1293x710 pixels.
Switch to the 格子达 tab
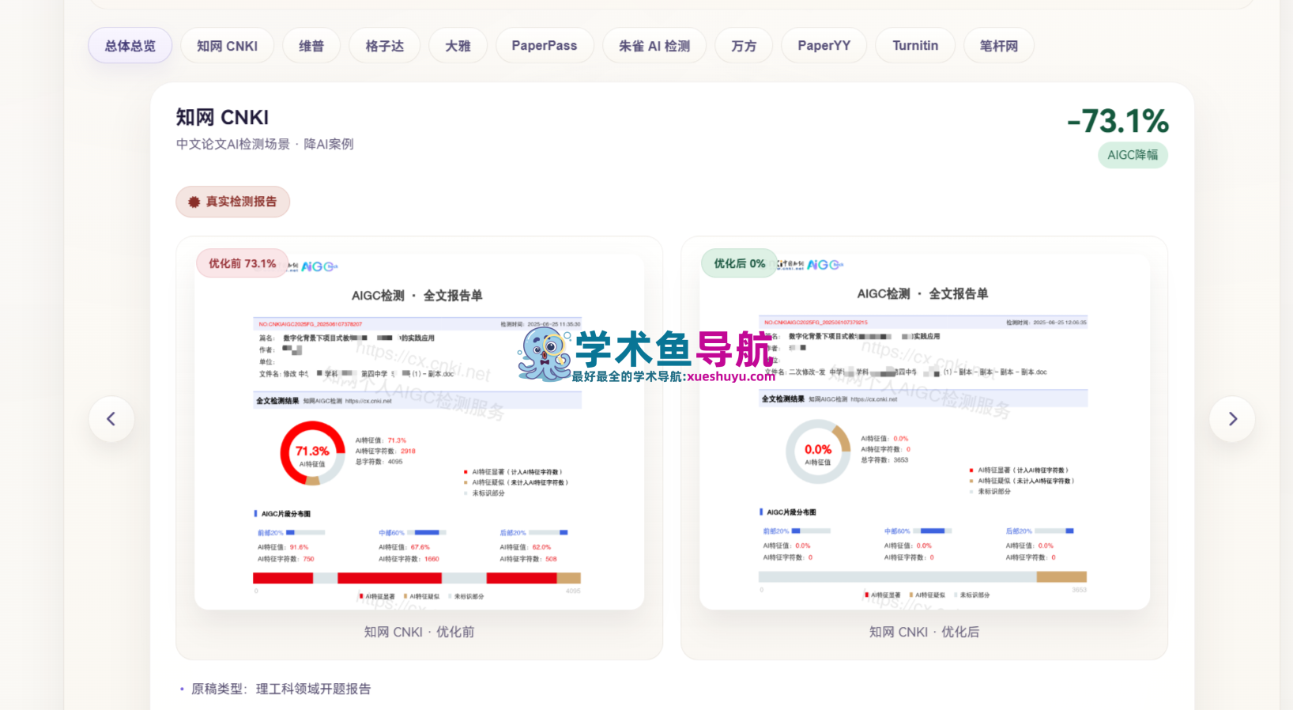click(x=385, y=46)
